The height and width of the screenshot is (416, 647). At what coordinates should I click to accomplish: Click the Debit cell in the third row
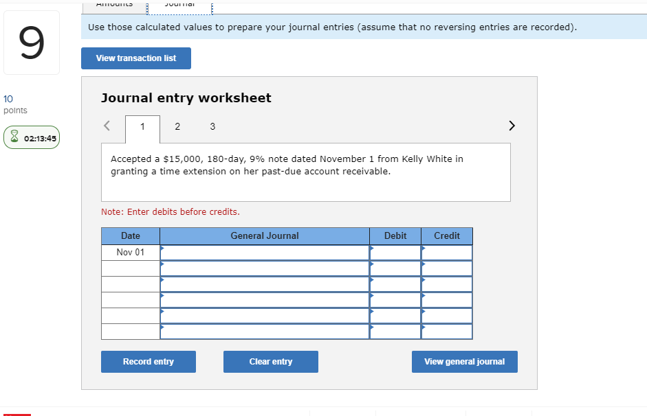[395, 284]
